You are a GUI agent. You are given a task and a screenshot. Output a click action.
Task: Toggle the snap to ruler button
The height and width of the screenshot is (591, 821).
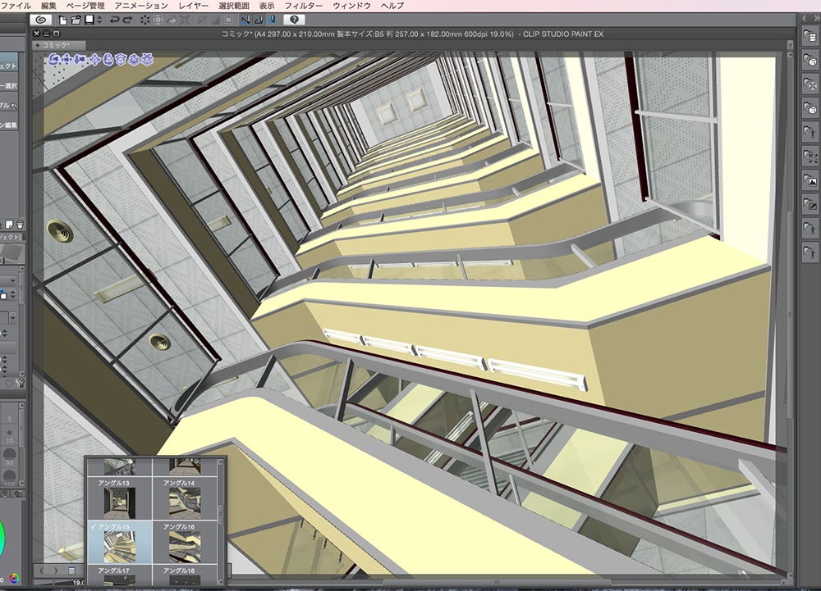coord(245,19)
